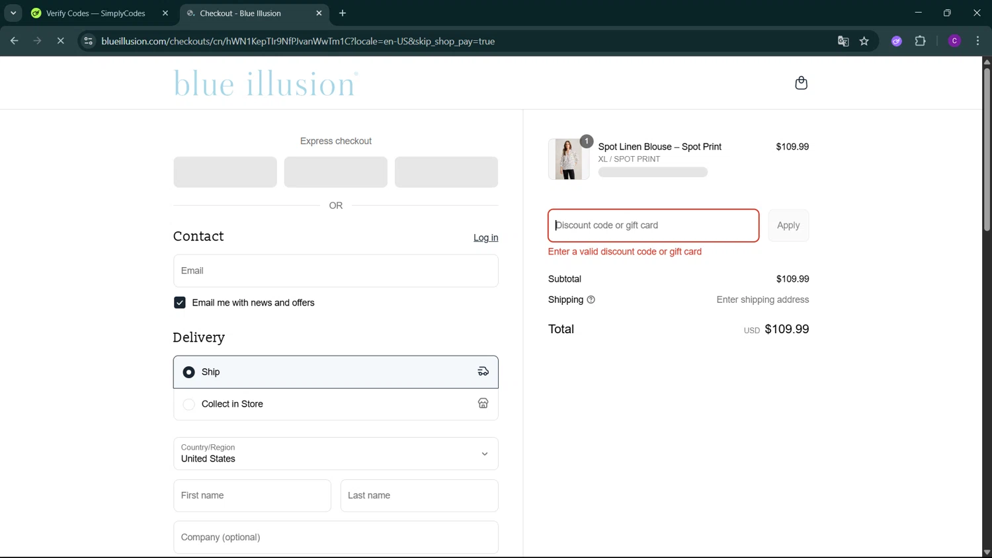Click the Total amount USD $109.99

coord(776,329)
